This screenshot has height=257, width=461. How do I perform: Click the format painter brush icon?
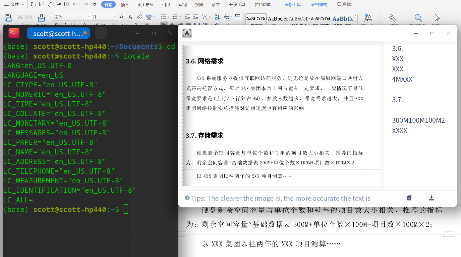[x=41, y=18]
